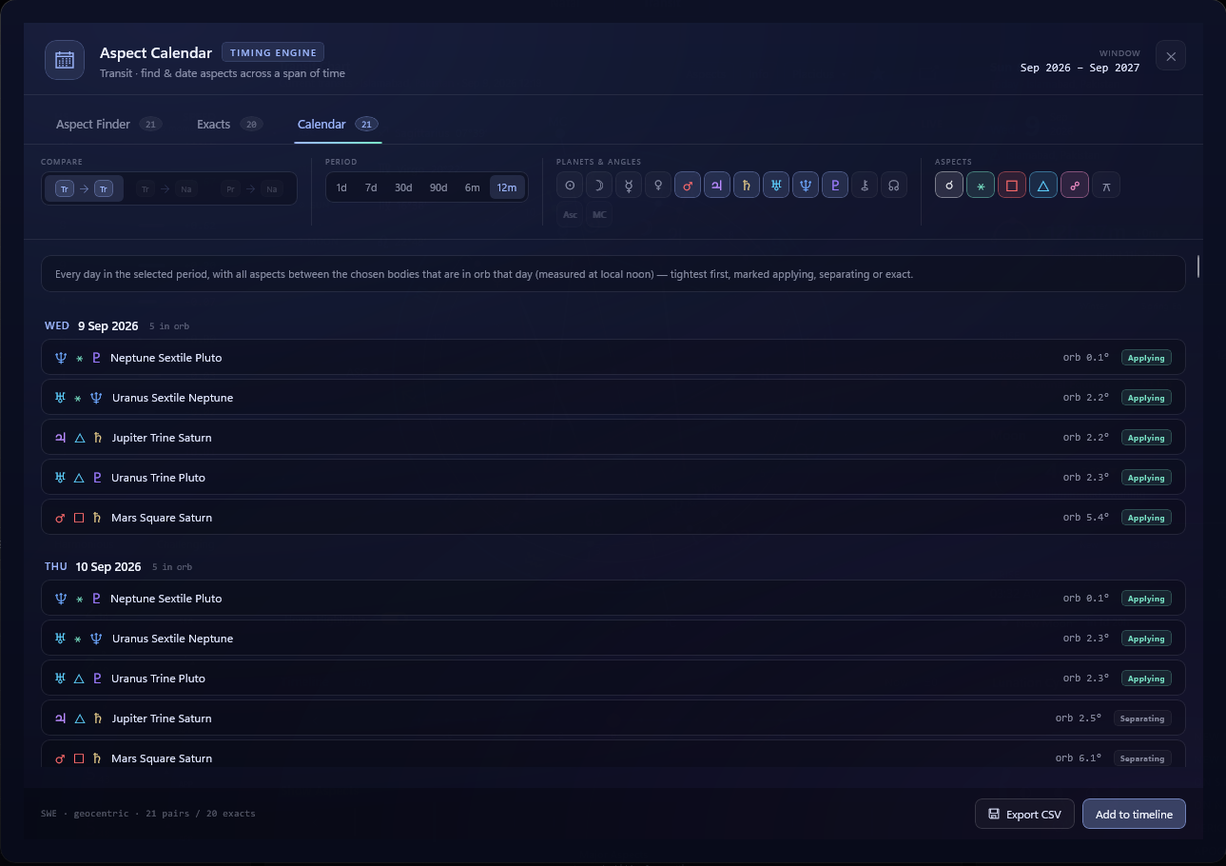Toggle the trine aspect filter
The image size is (1226, 866).
click(1043, 186)
